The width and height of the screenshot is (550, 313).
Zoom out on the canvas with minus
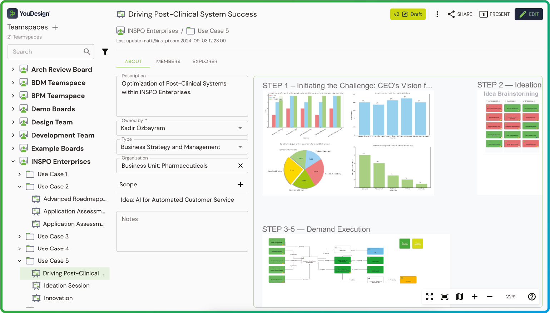pos(490,297)
